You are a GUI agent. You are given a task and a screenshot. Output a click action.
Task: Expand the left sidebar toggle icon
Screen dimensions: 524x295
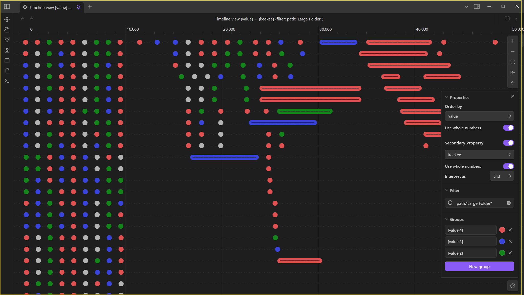7,7
